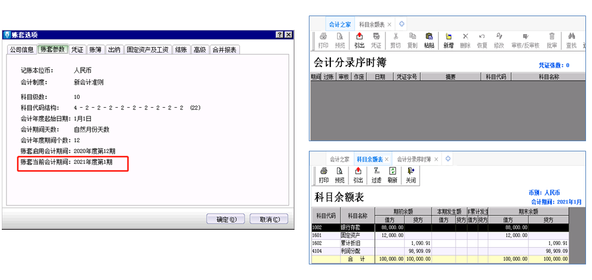The width and height of the screenshot is (592, 280).
Task: Click account code 1601 cell
Action: (326, 235)
